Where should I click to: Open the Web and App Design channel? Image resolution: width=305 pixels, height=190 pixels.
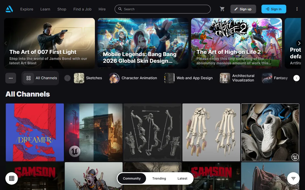pyautogui.click(x=189, y=78)
